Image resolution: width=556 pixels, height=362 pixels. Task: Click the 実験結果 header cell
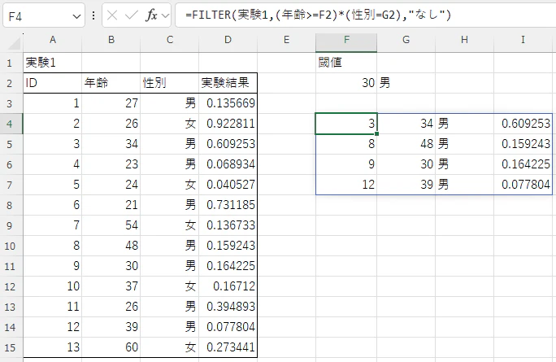coord(228,83)
